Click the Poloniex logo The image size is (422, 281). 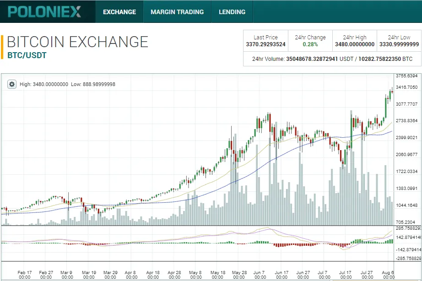[44, 12]
